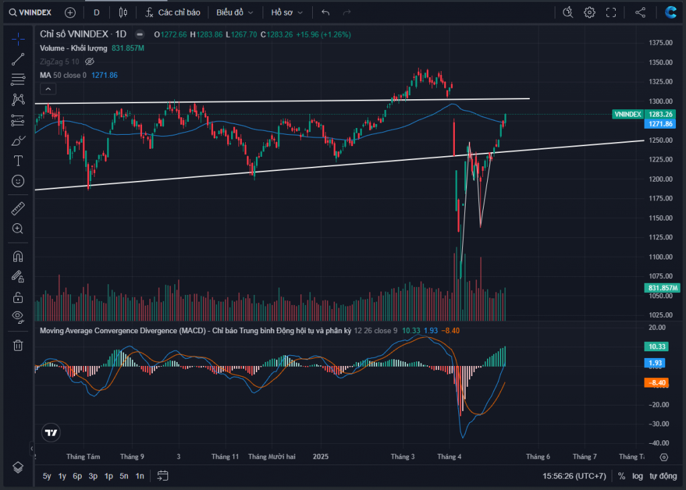The width and height of the screenshot is (686, 490).
Task: Click the TradingView logo
Action: pos(51,432)
